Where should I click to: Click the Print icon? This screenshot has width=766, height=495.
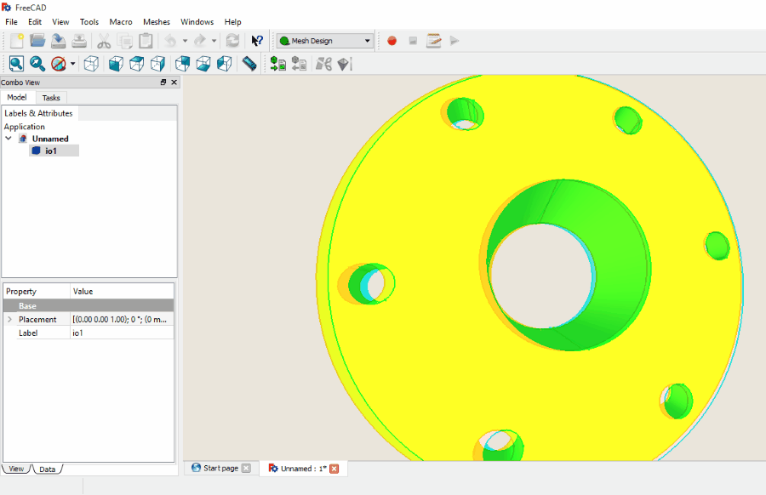(79, 41)
